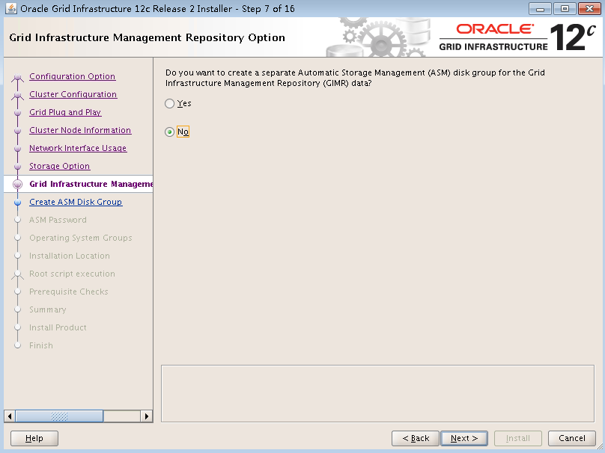The image size is (605, 453).
Task: Close the installer window
Action: 589,8
